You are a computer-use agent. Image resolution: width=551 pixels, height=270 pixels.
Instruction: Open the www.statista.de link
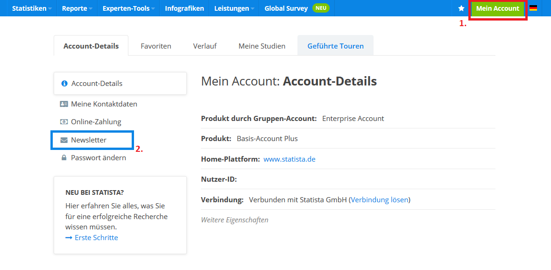pyautogui.click(x=290, y=159)
